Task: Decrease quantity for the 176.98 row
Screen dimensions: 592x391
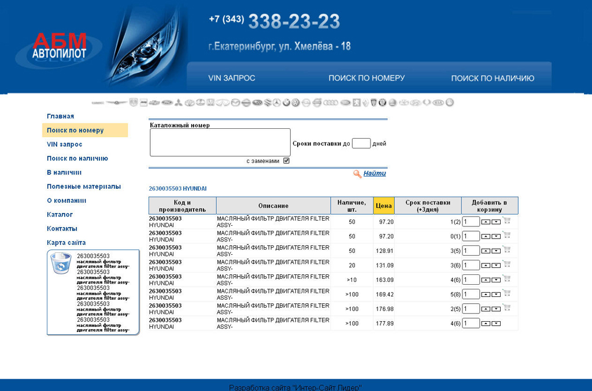Action: coord(496,309)
